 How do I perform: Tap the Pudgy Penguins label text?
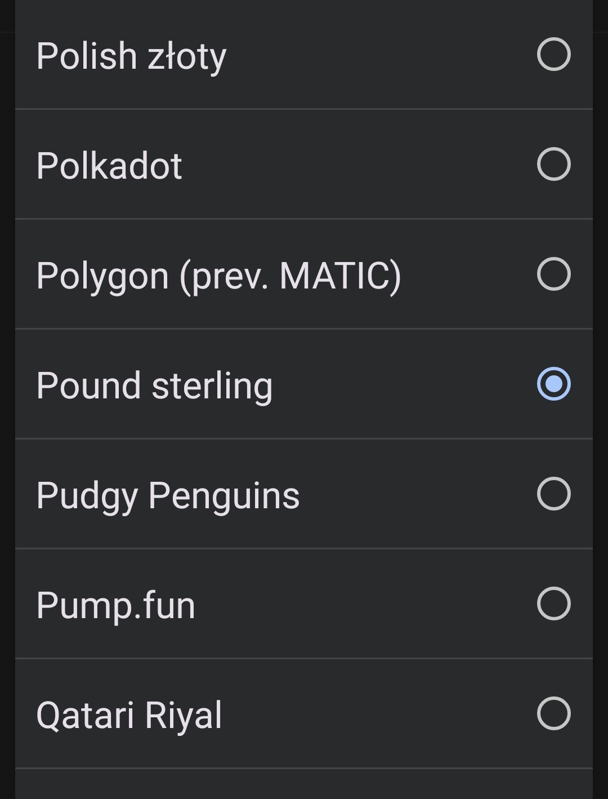click(168, 496)
